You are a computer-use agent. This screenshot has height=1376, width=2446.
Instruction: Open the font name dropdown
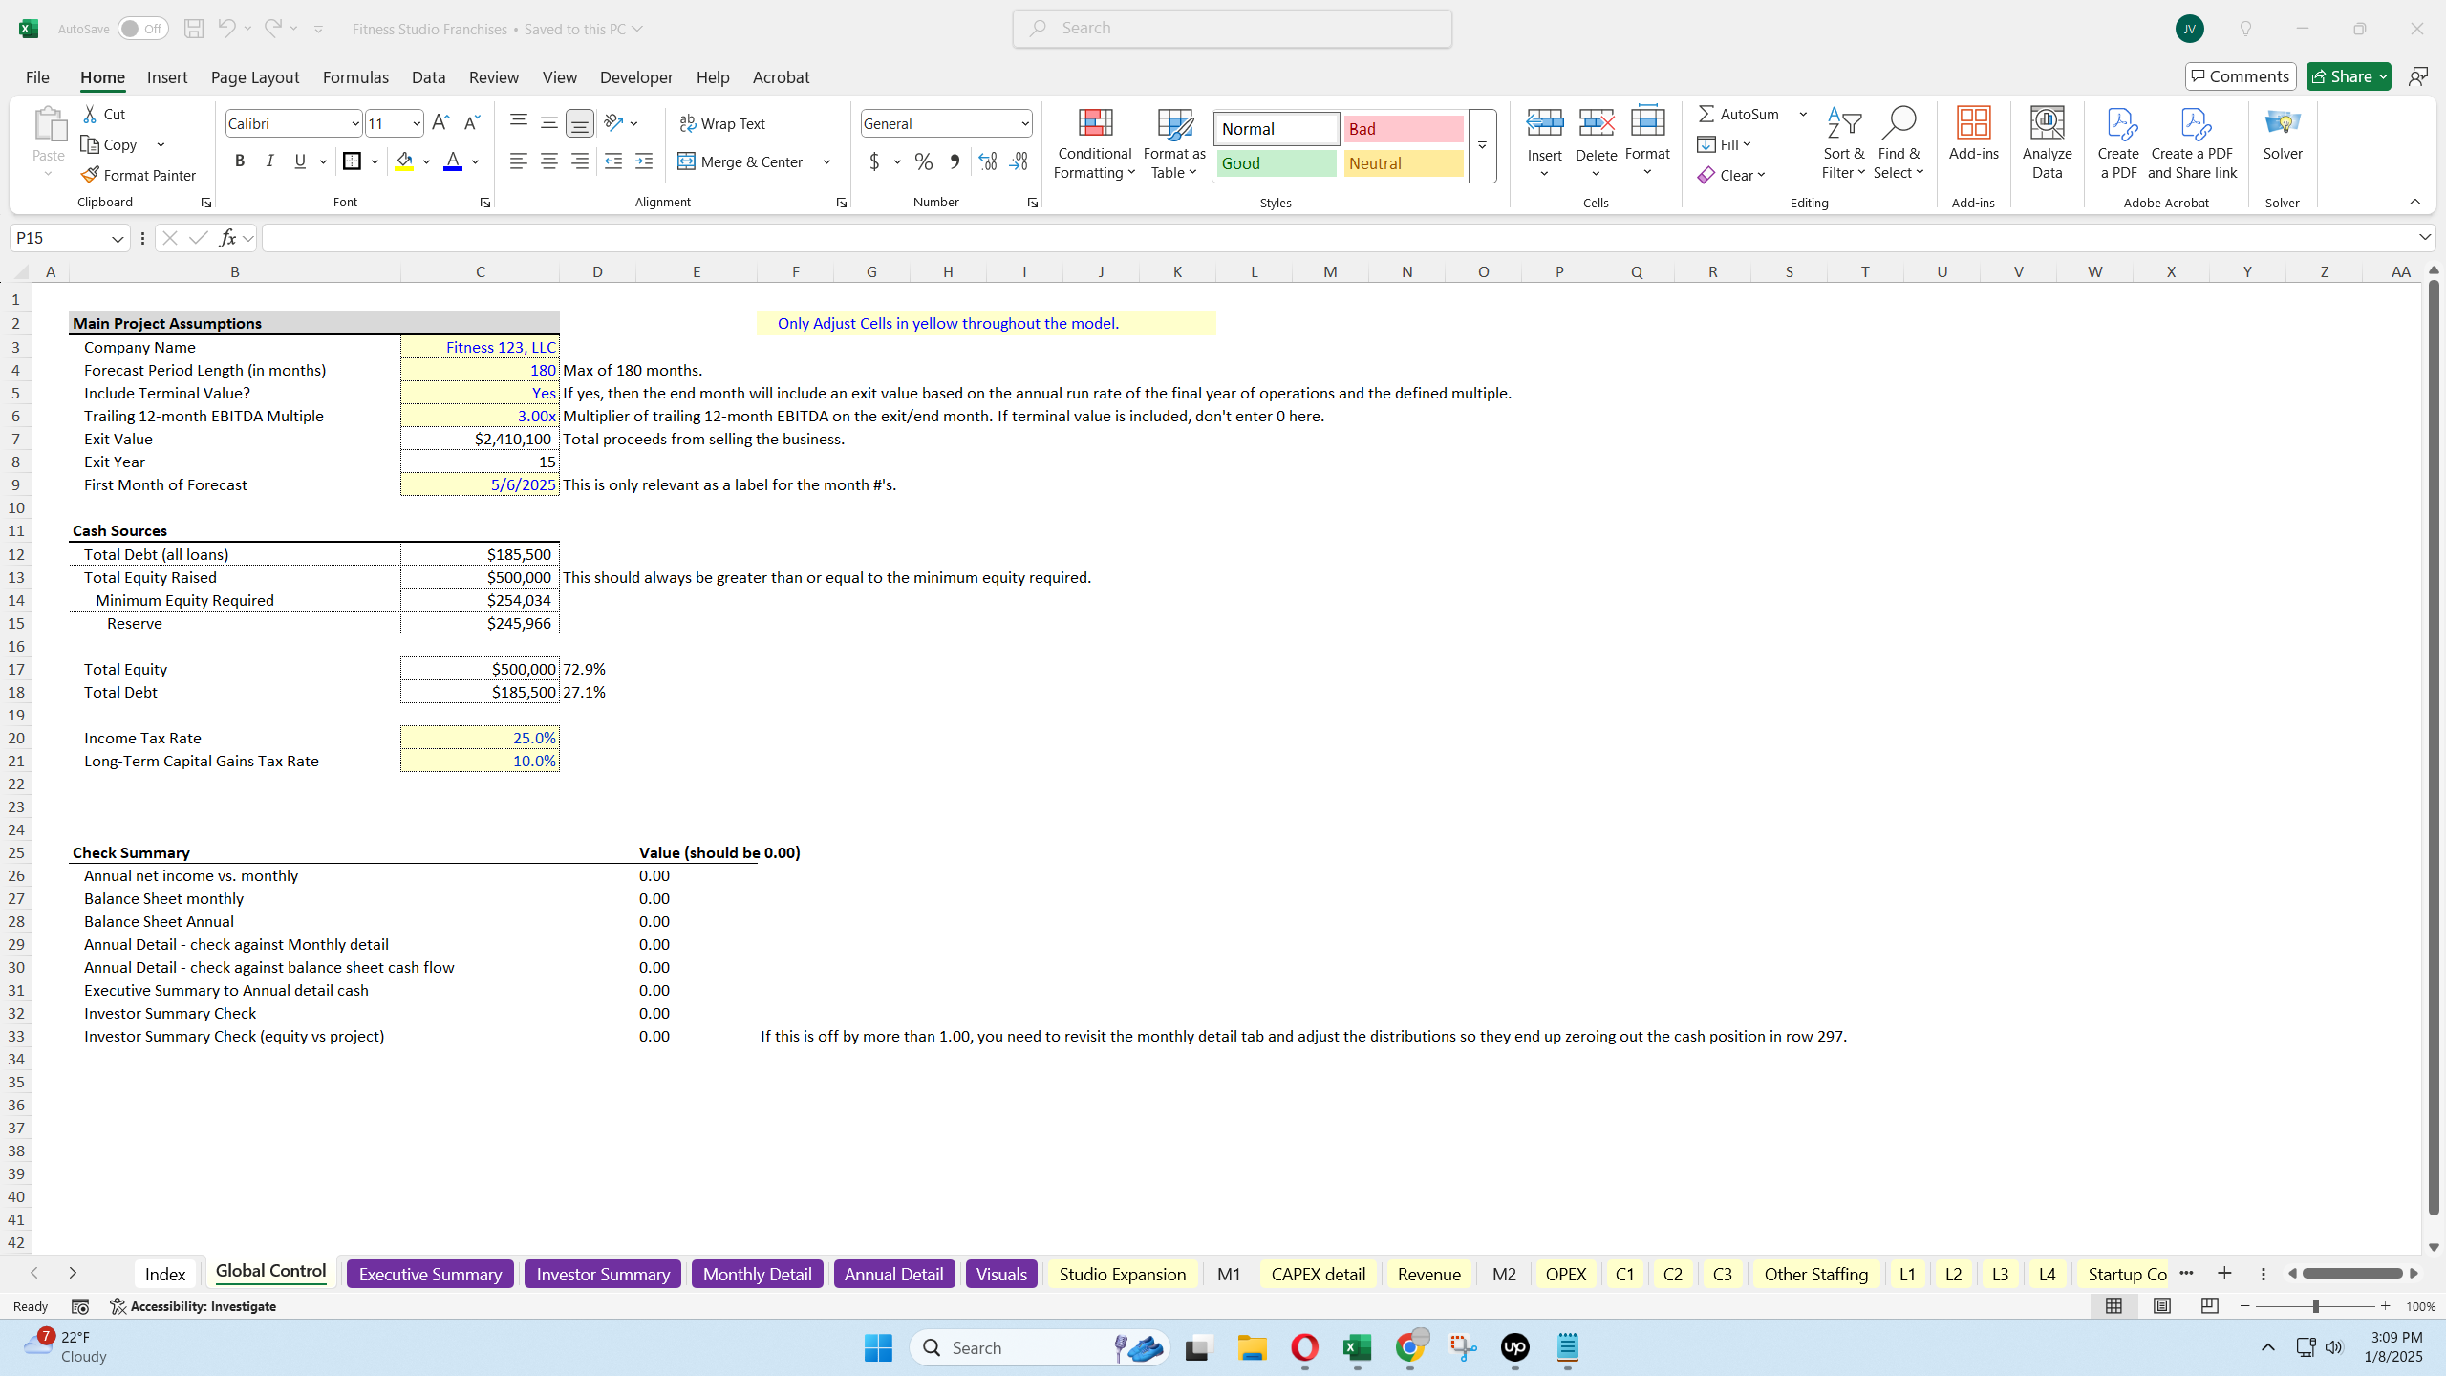tap(355, 123)
